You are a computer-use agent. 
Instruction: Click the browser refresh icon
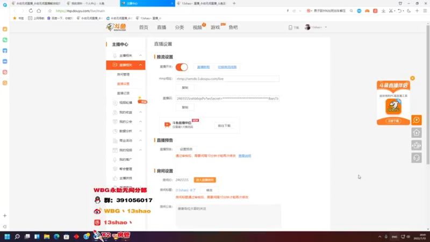31,11
